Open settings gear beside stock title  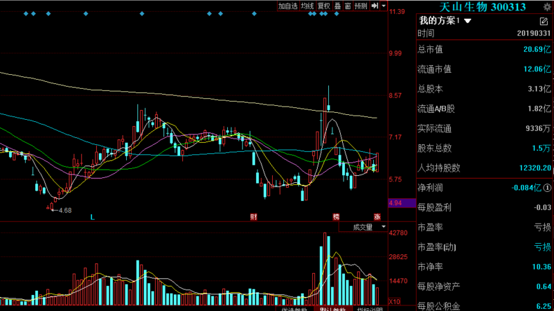tap(547, 7)
